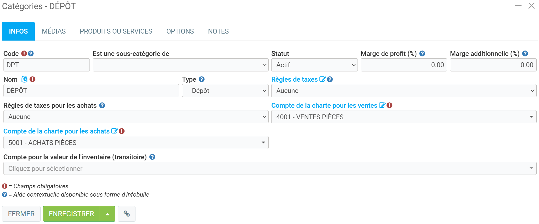The width and height of the screenshot is (539, 224).
Task: Click help icon for Marge additionnelle
Action: [x=525, y=53]
